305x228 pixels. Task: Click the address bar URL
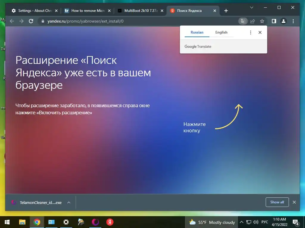pos(85,21)
